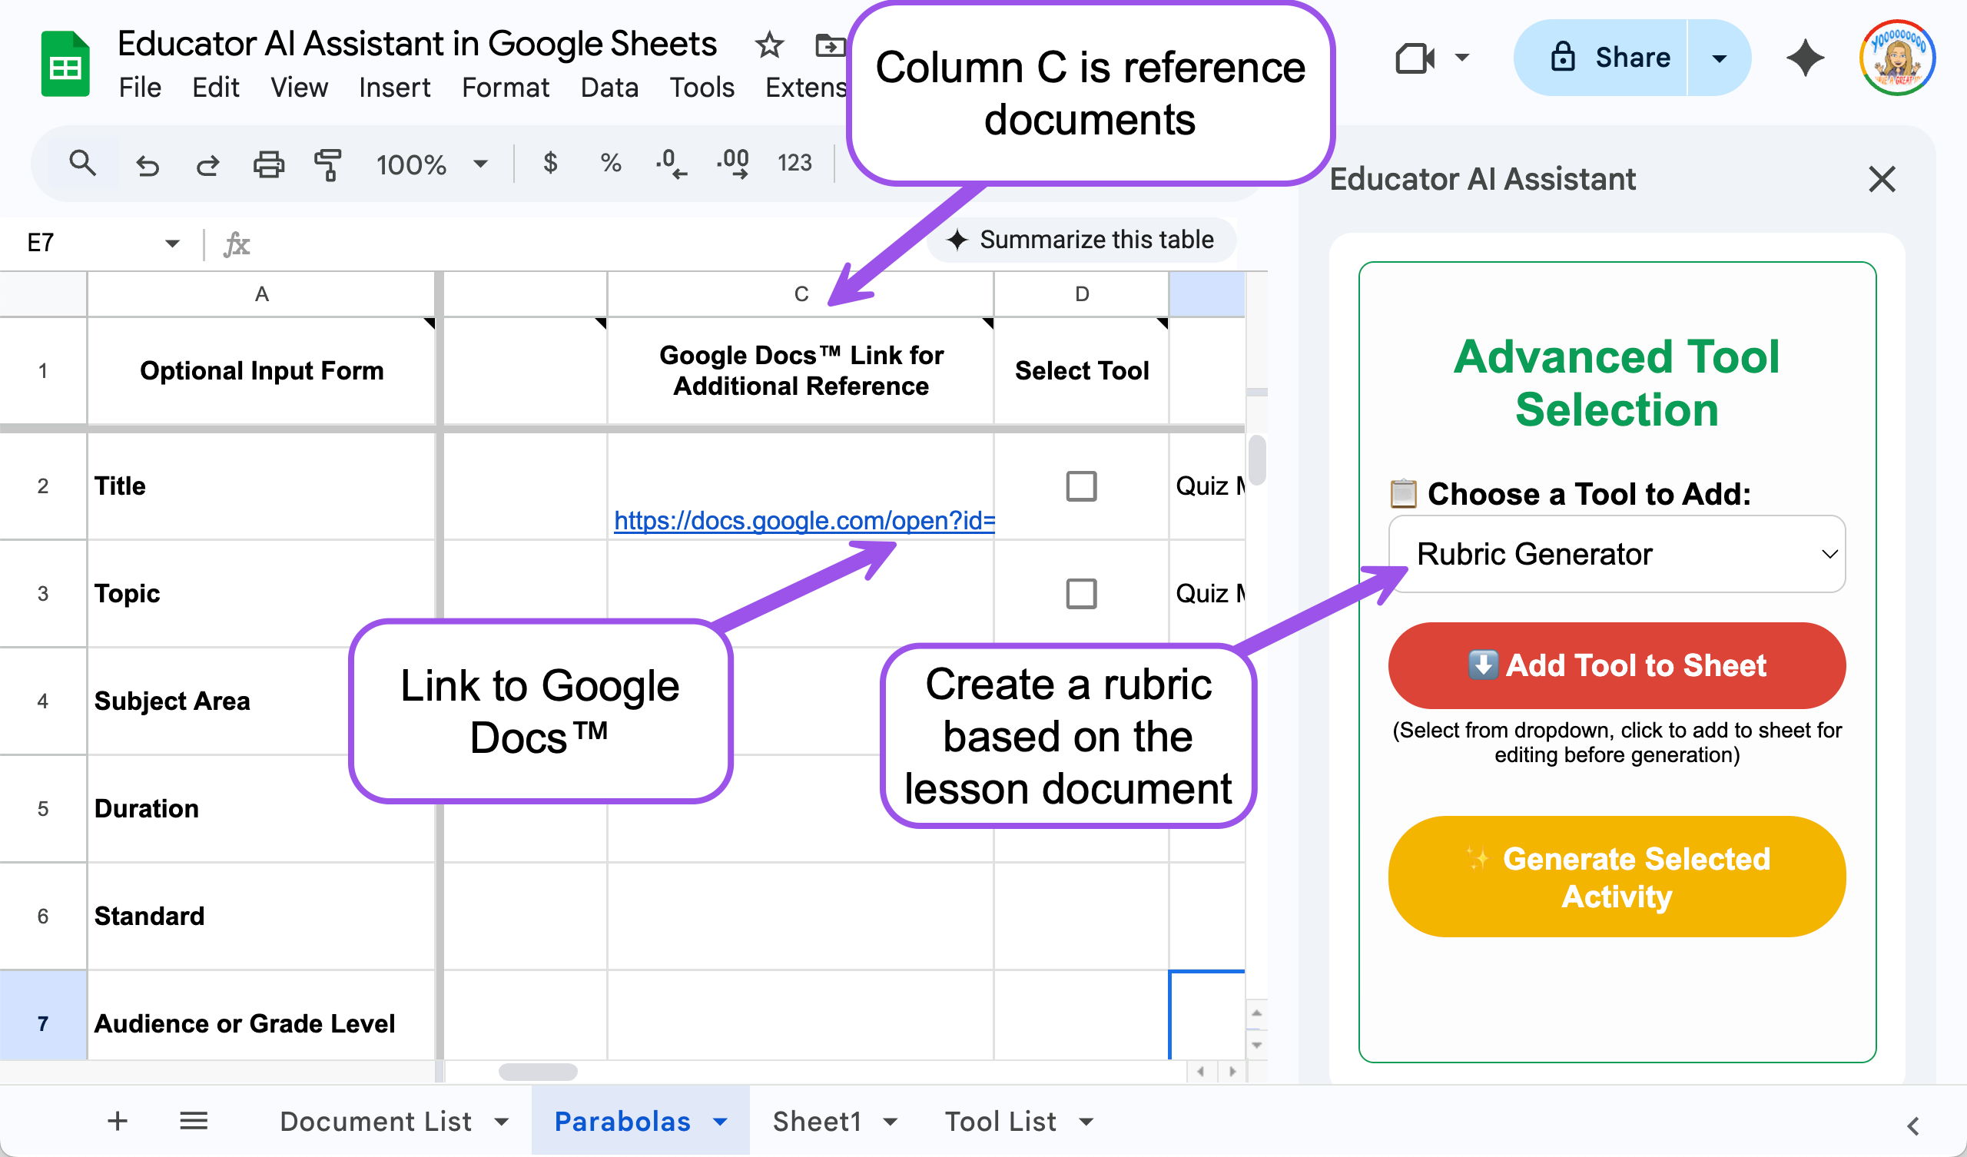The image size is (1967, 1157).
Task: Open more number formats 123
Action: pyautogui.click(x=794, y=163)
